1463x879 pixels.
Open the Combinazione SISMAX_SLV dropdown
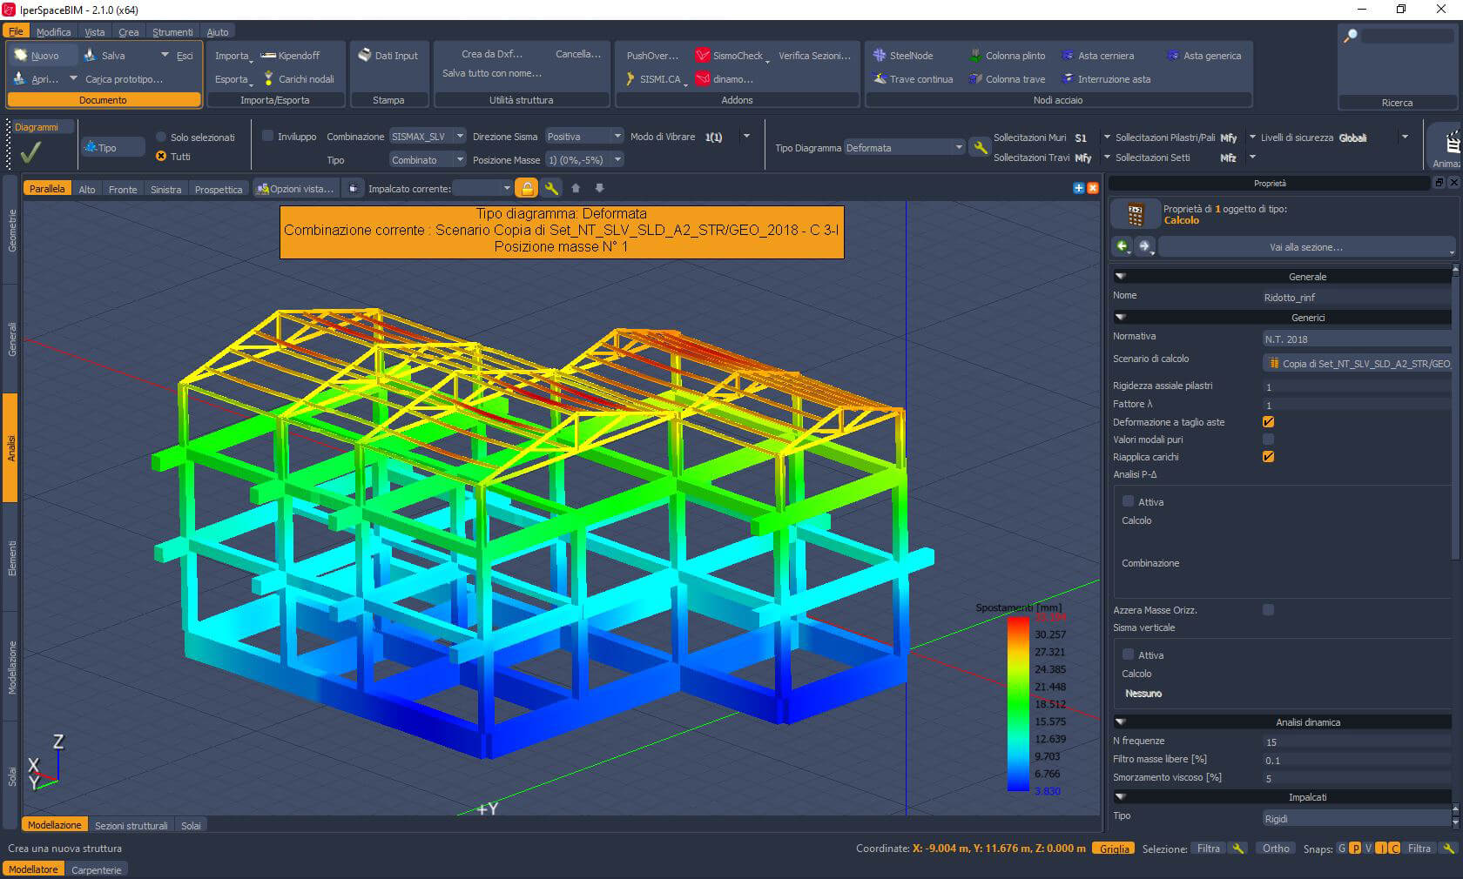click(427, 136)
